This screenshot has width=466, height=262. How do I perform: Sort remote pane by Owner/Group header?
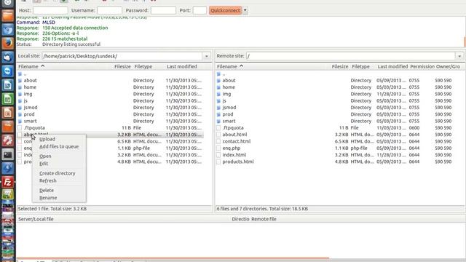pyautogui.click(x=448, y=66)
